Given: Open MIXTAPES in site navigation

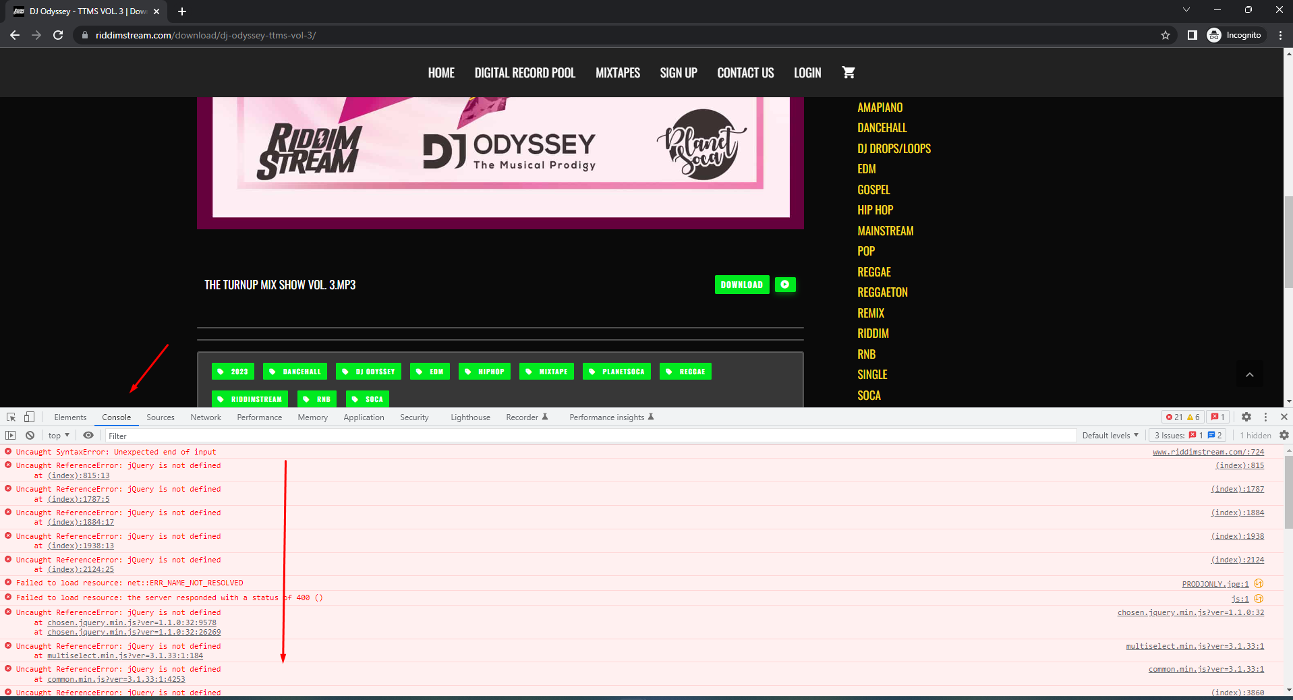Looking at the screenshot, I should (618, 73).
